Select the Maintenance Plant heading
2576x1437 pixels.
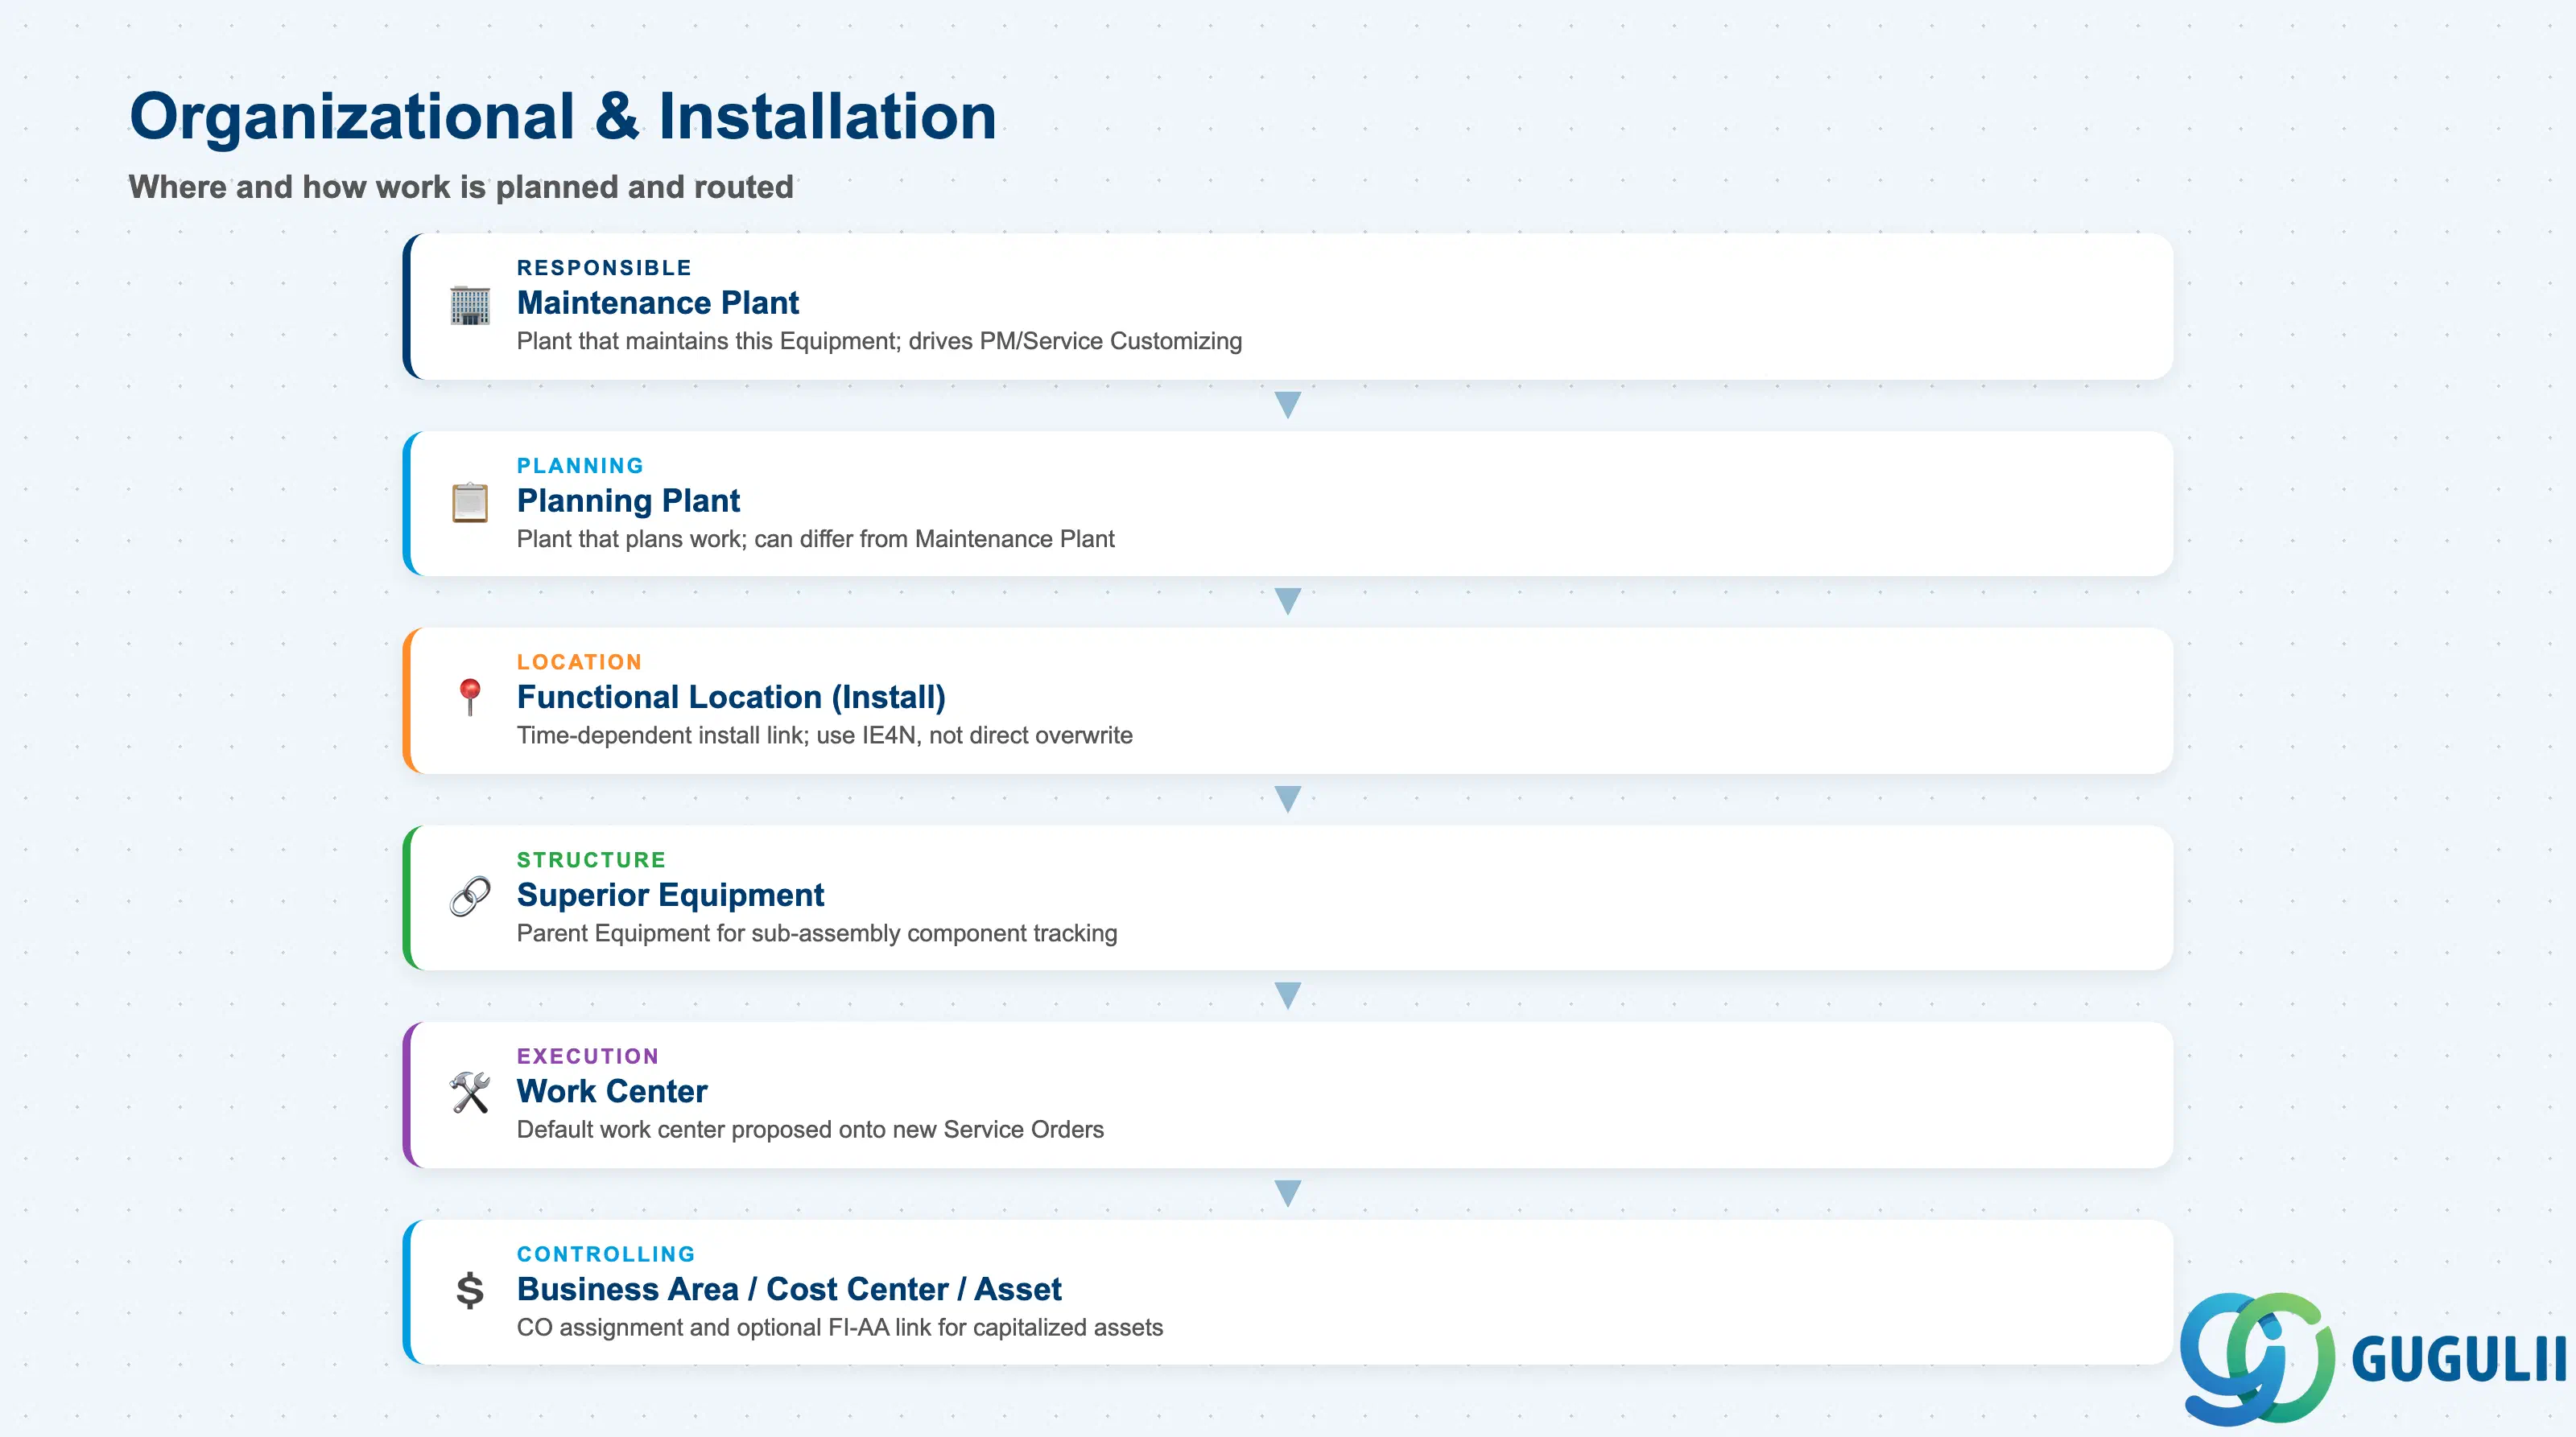click(x=658, y=303)
